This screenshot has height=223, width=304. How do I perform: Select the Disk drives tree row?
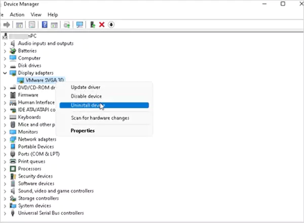click(x=30, y=65)
